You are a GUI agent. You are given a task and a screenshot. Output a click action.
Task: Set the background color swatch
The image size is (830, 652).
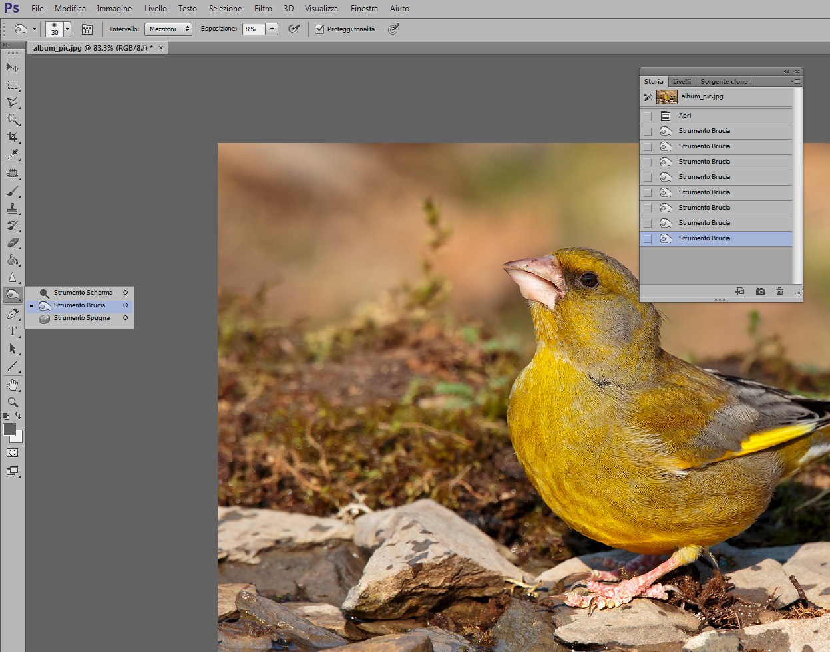pyautogui.click(x=18, y=438)
